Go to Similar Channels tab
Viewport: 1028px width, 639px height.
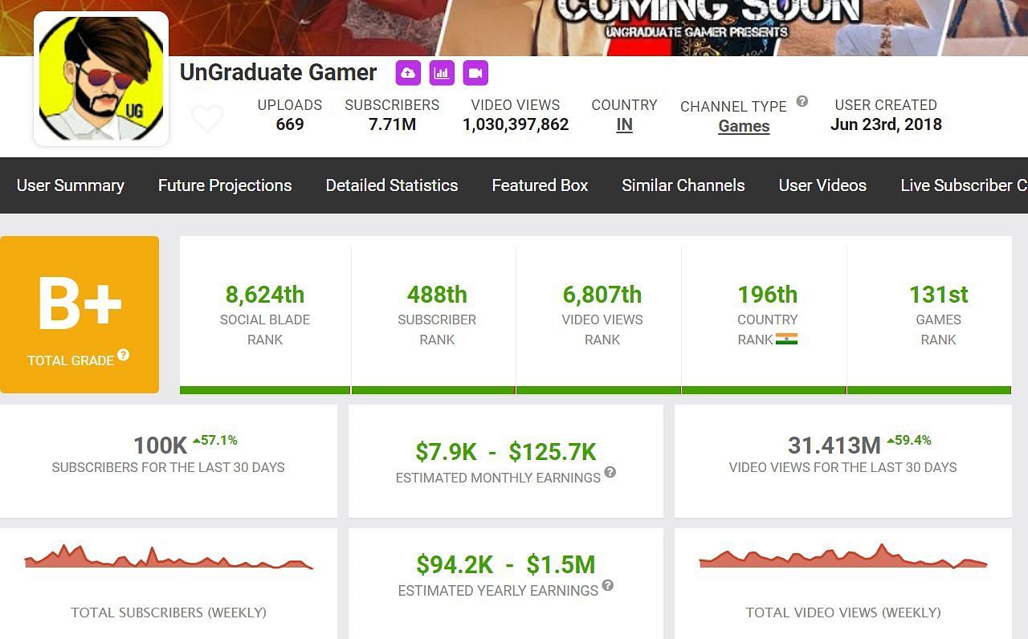tap(683, 185)
